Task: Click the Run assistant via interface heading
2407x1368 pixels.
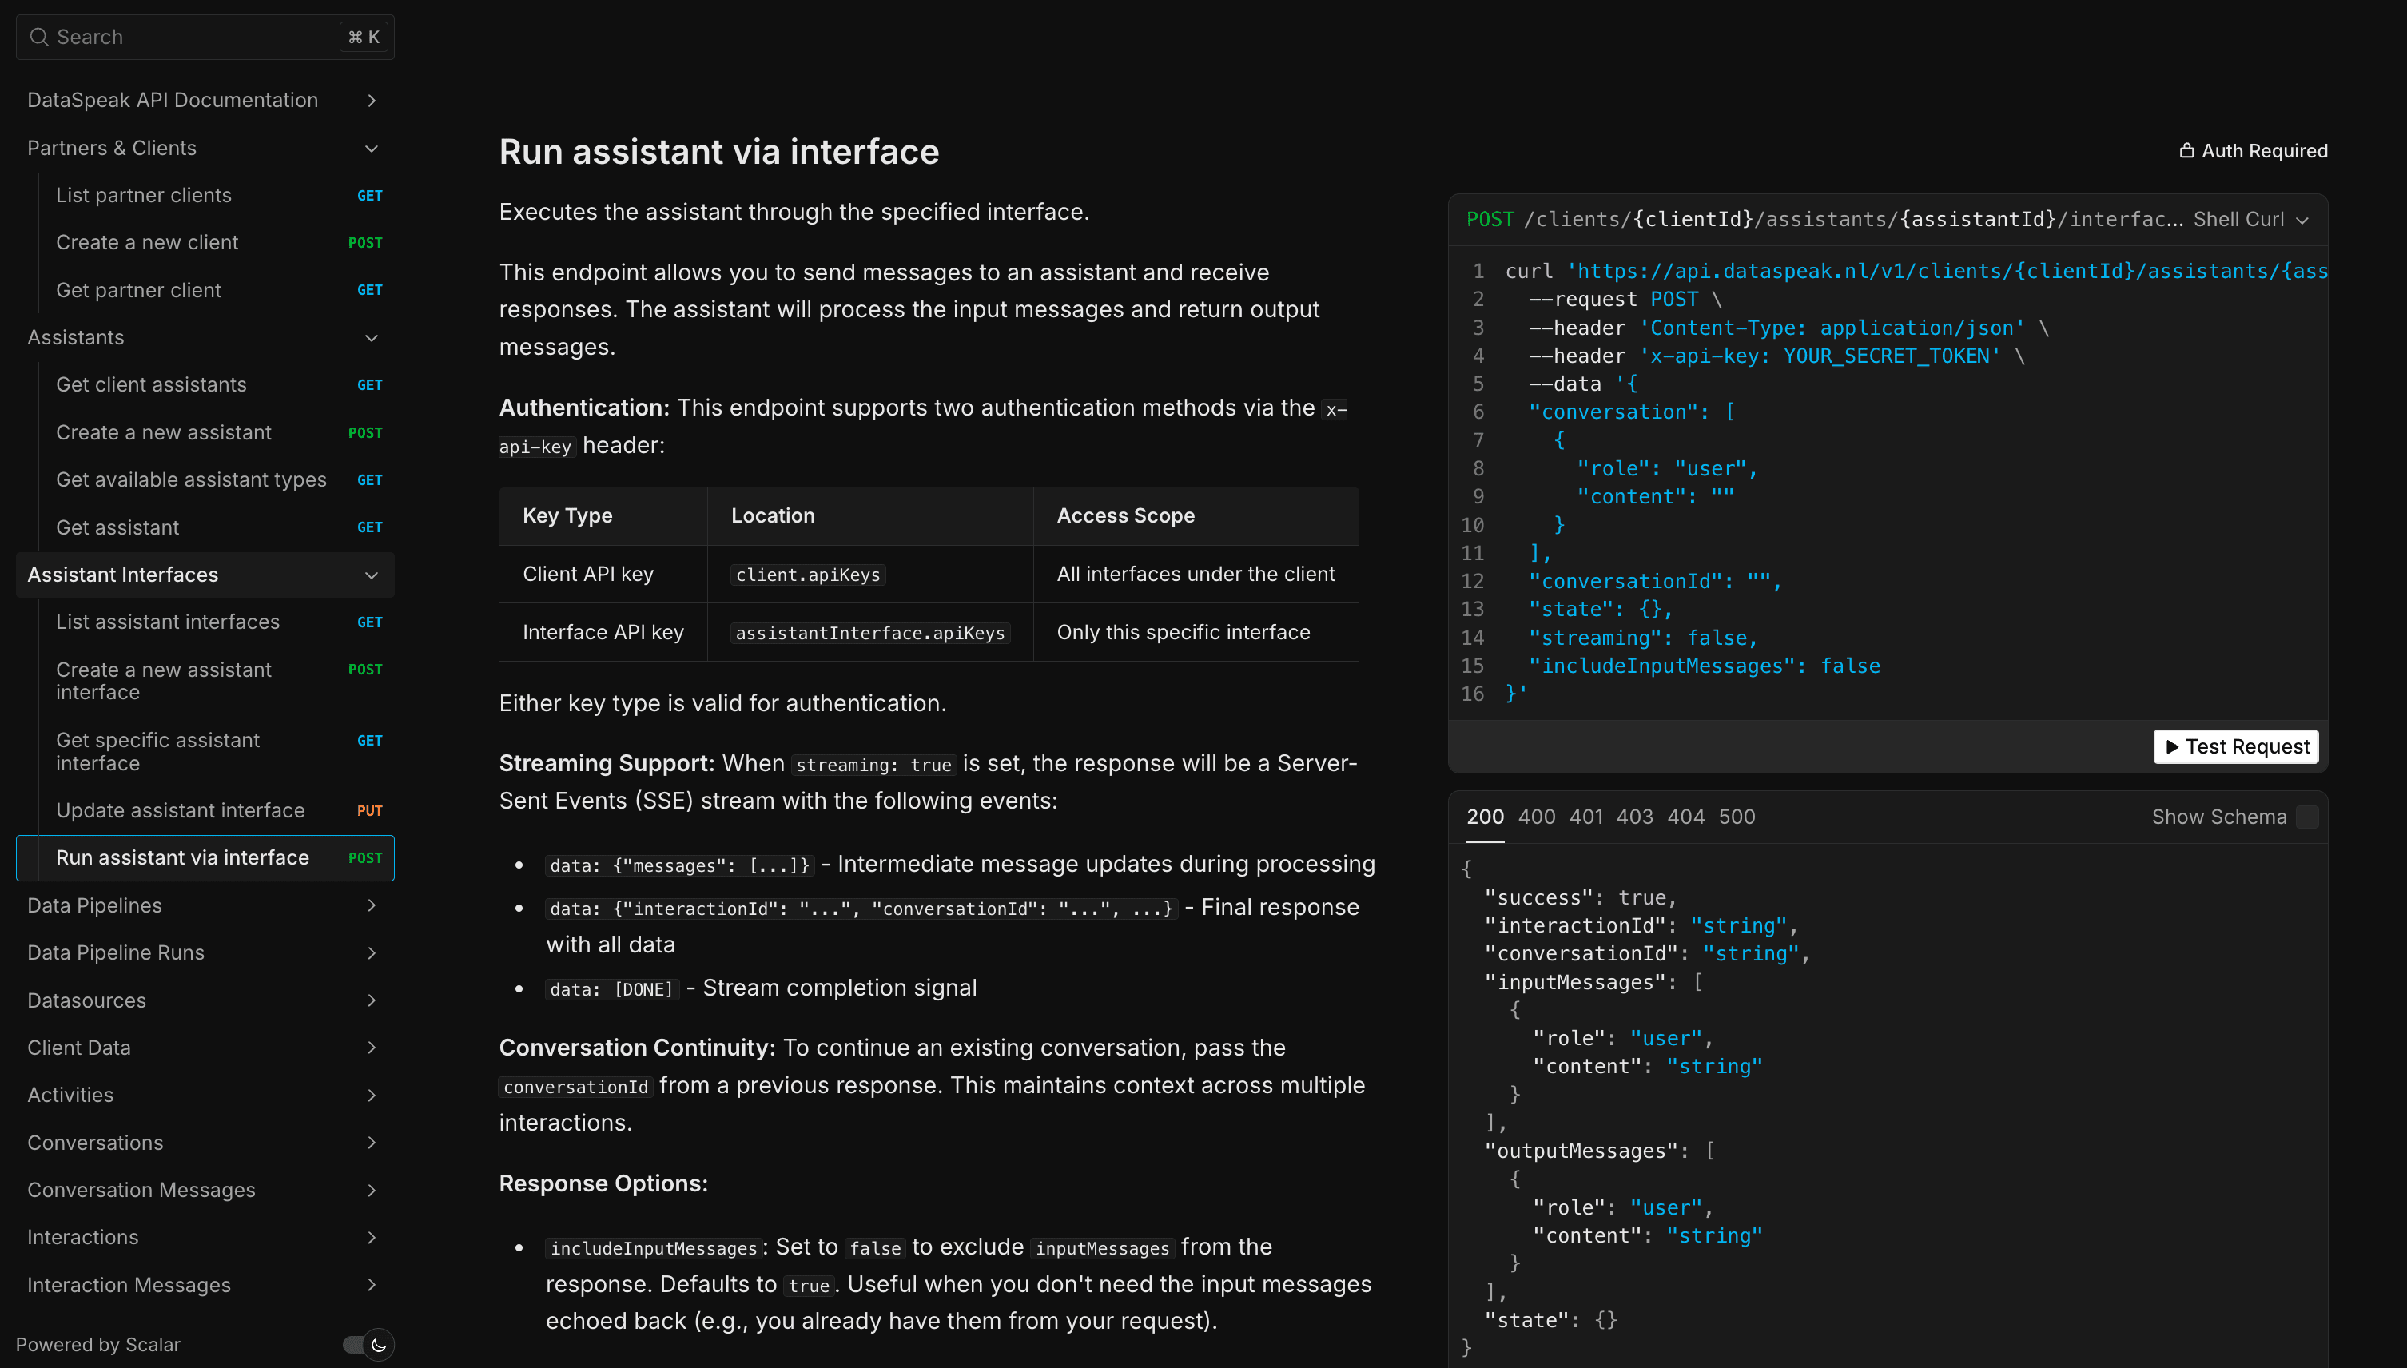Action: click(x=718, y=151)
